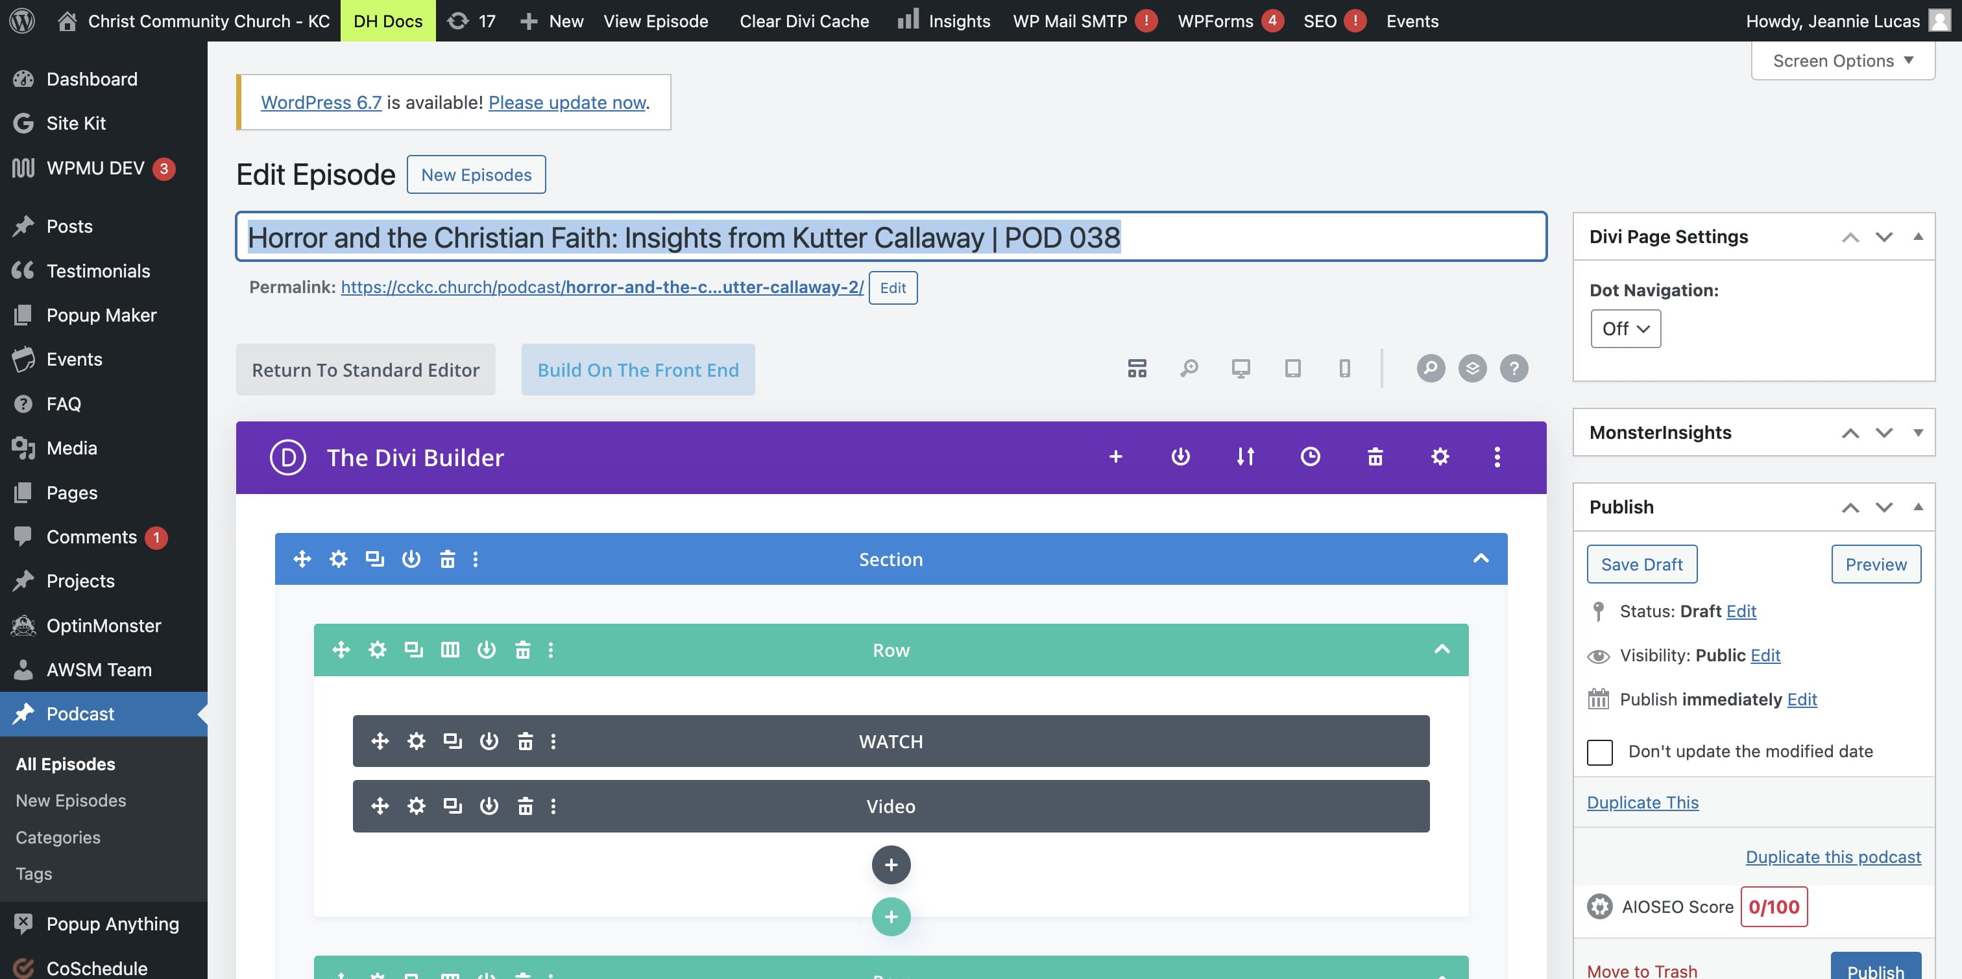Switch to desktop view icon
Viewport: 1962px width, 979px height.
tap(1241, 368)
